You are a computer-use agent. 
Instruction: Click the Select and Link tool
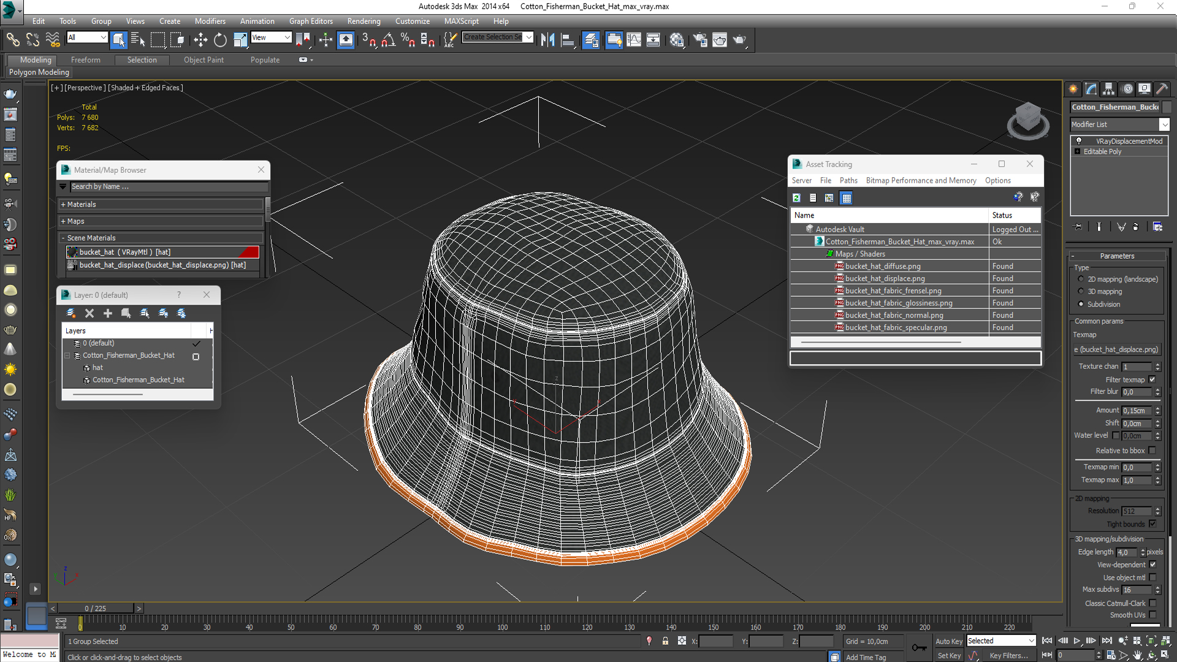12,40
